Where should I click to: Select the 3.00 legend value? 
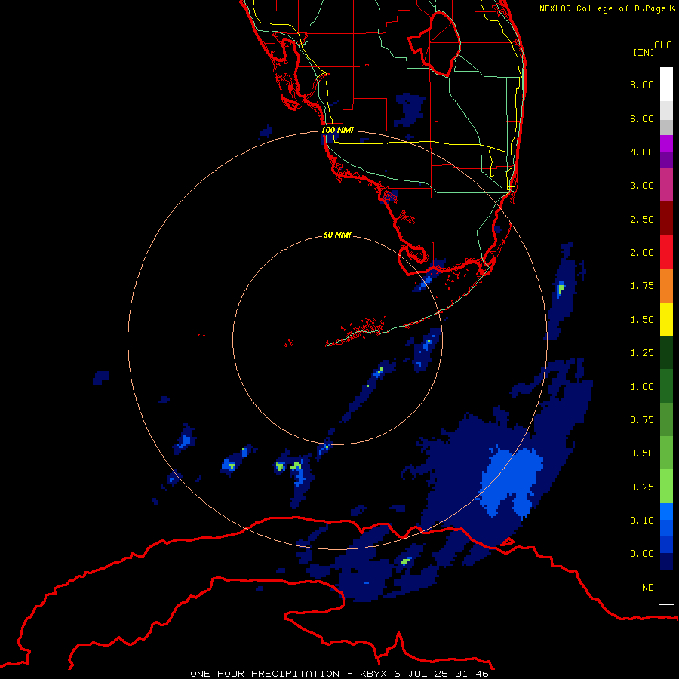[642, 186]
